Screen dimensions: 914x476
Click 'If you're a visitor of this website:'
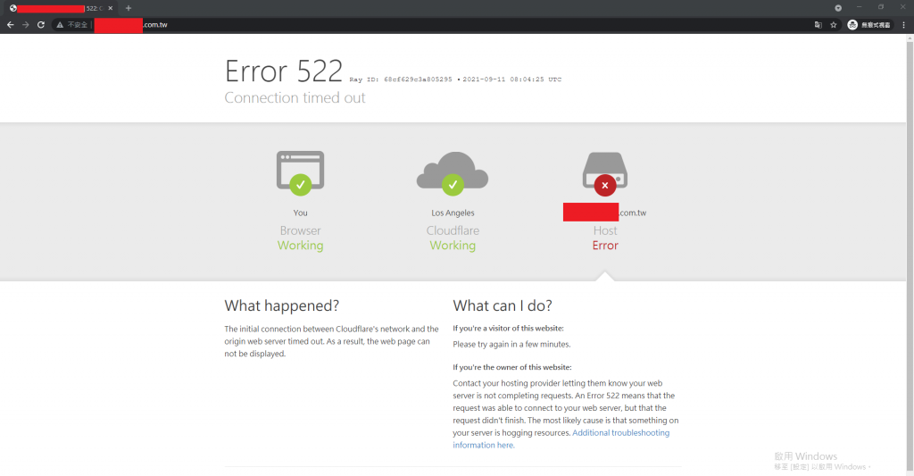508,328
